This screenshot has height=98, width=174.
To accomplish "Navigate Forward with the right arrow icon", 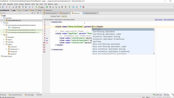I will [33, 7].
